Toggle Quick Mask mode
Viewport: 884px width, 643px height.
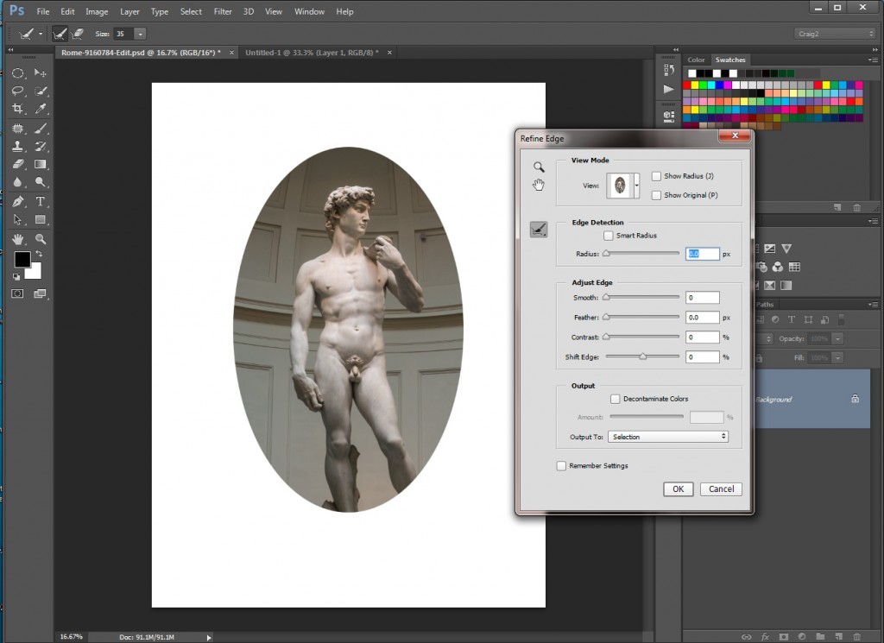tap(18, 293)
